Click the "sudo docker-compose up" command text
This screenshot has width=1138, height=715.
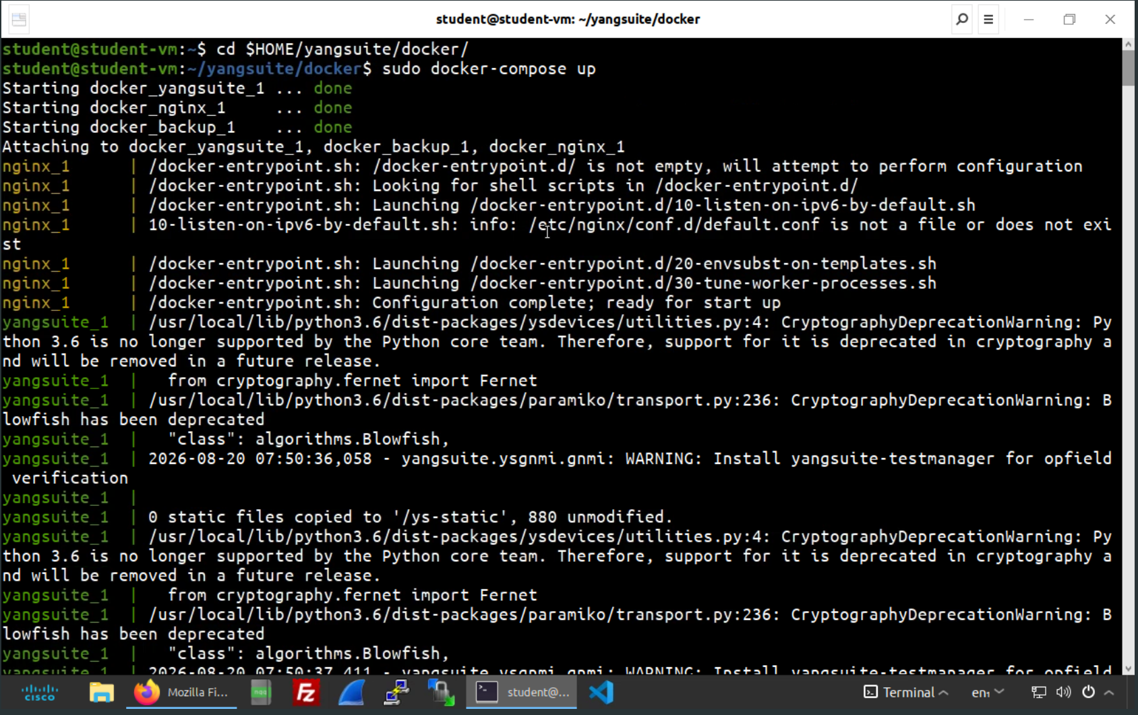pyautogui.click(x=489, y=69)
